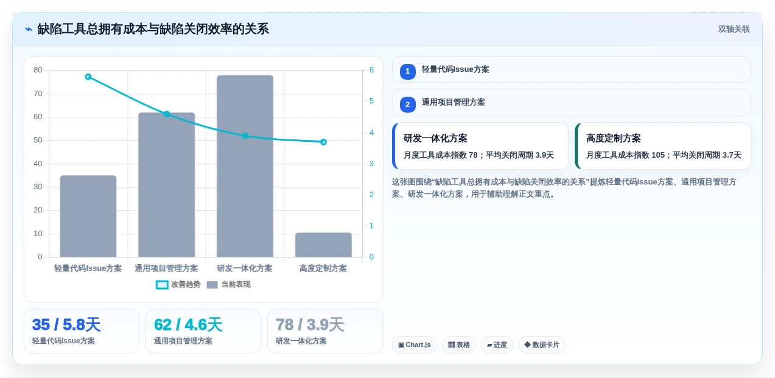Click the 研发一体化方案 bar in chart
This screenshot has height=378, width=775.
245,166
